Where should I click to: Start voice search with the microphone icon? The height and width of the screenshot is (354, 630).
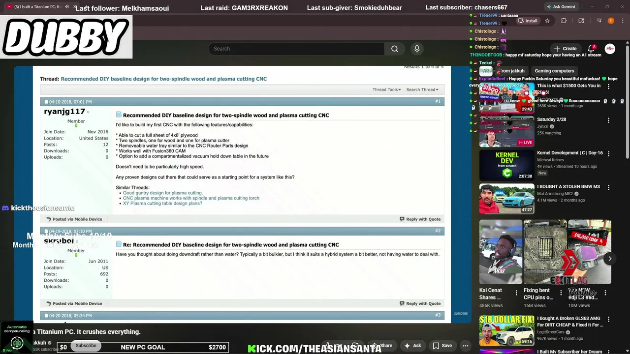pos(417,49)
